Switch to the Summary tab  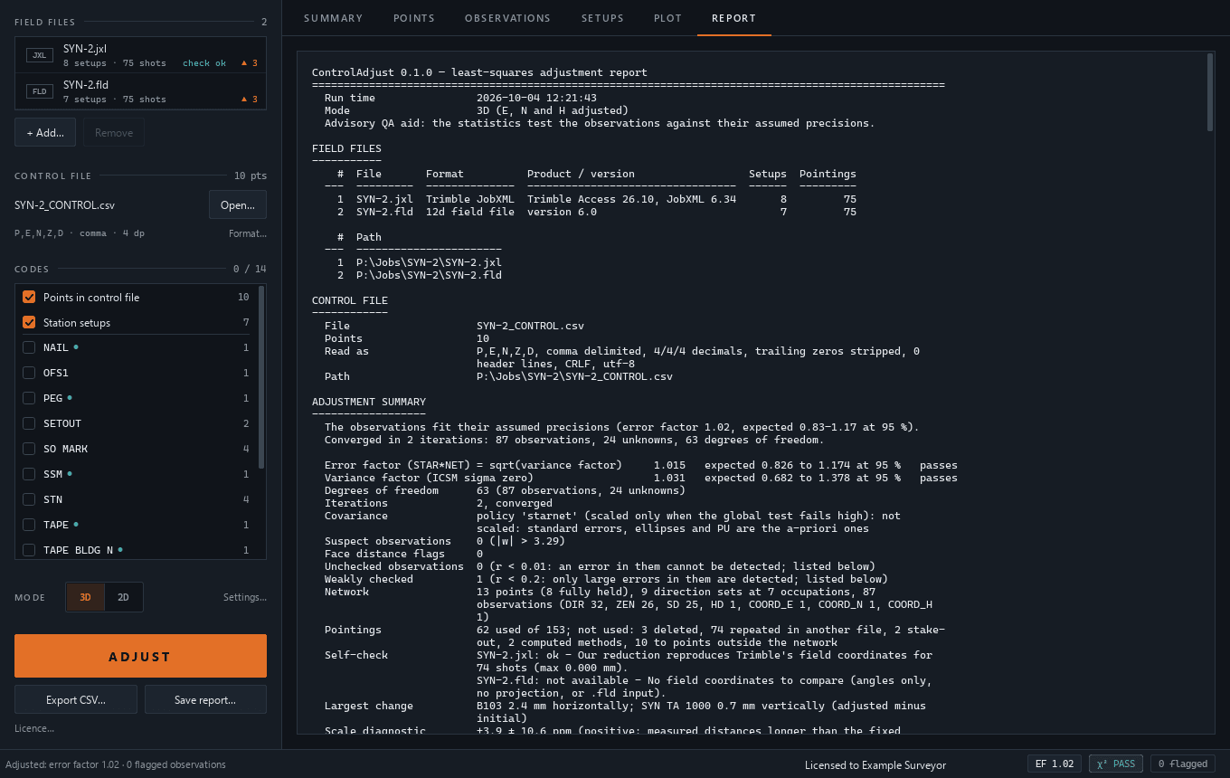[333, 18]
